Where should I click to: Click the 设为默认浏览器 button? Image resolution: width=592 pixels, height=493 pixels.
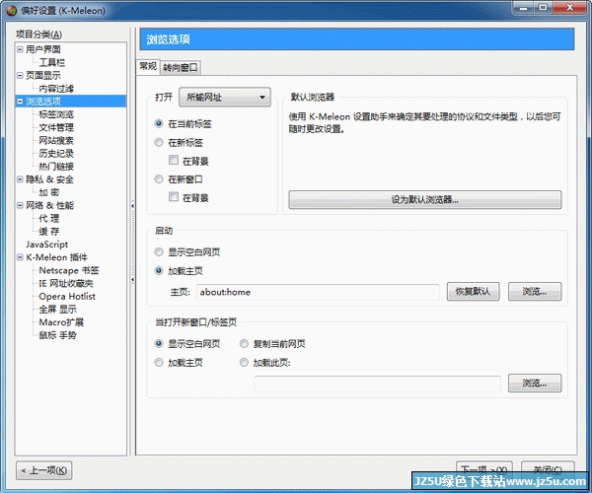[424, 199]
